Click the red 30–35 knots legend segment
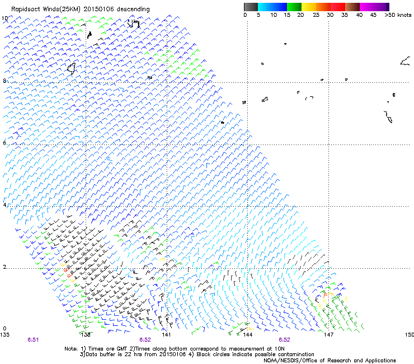Image resolution: width=414 pixels, height=364 pixels. click(x=338, y=7)
